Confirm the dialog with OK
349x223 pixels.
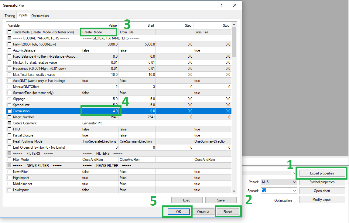coord(179,212)
